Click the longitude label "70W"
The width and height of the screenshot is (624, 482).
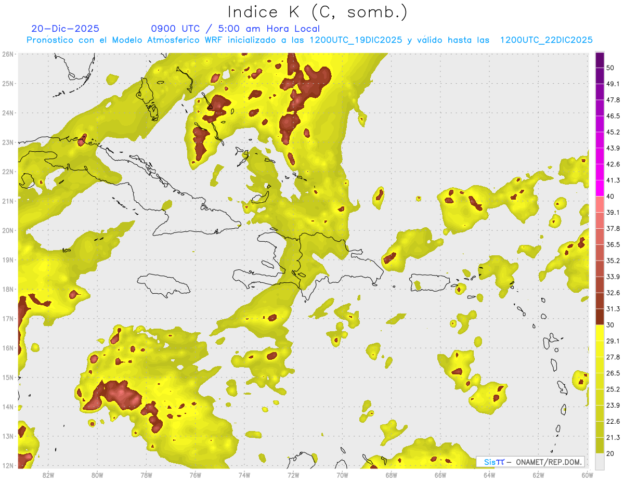pos(342,475)
